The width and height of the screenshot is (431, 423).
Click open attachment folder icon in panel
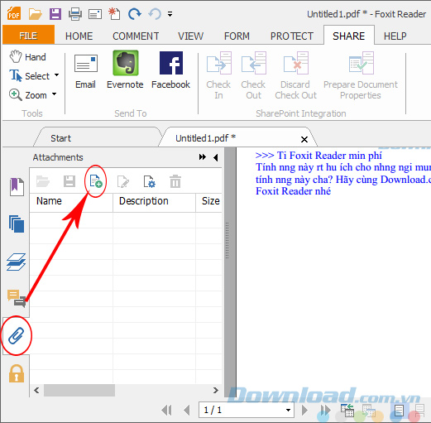pos(43,181)
